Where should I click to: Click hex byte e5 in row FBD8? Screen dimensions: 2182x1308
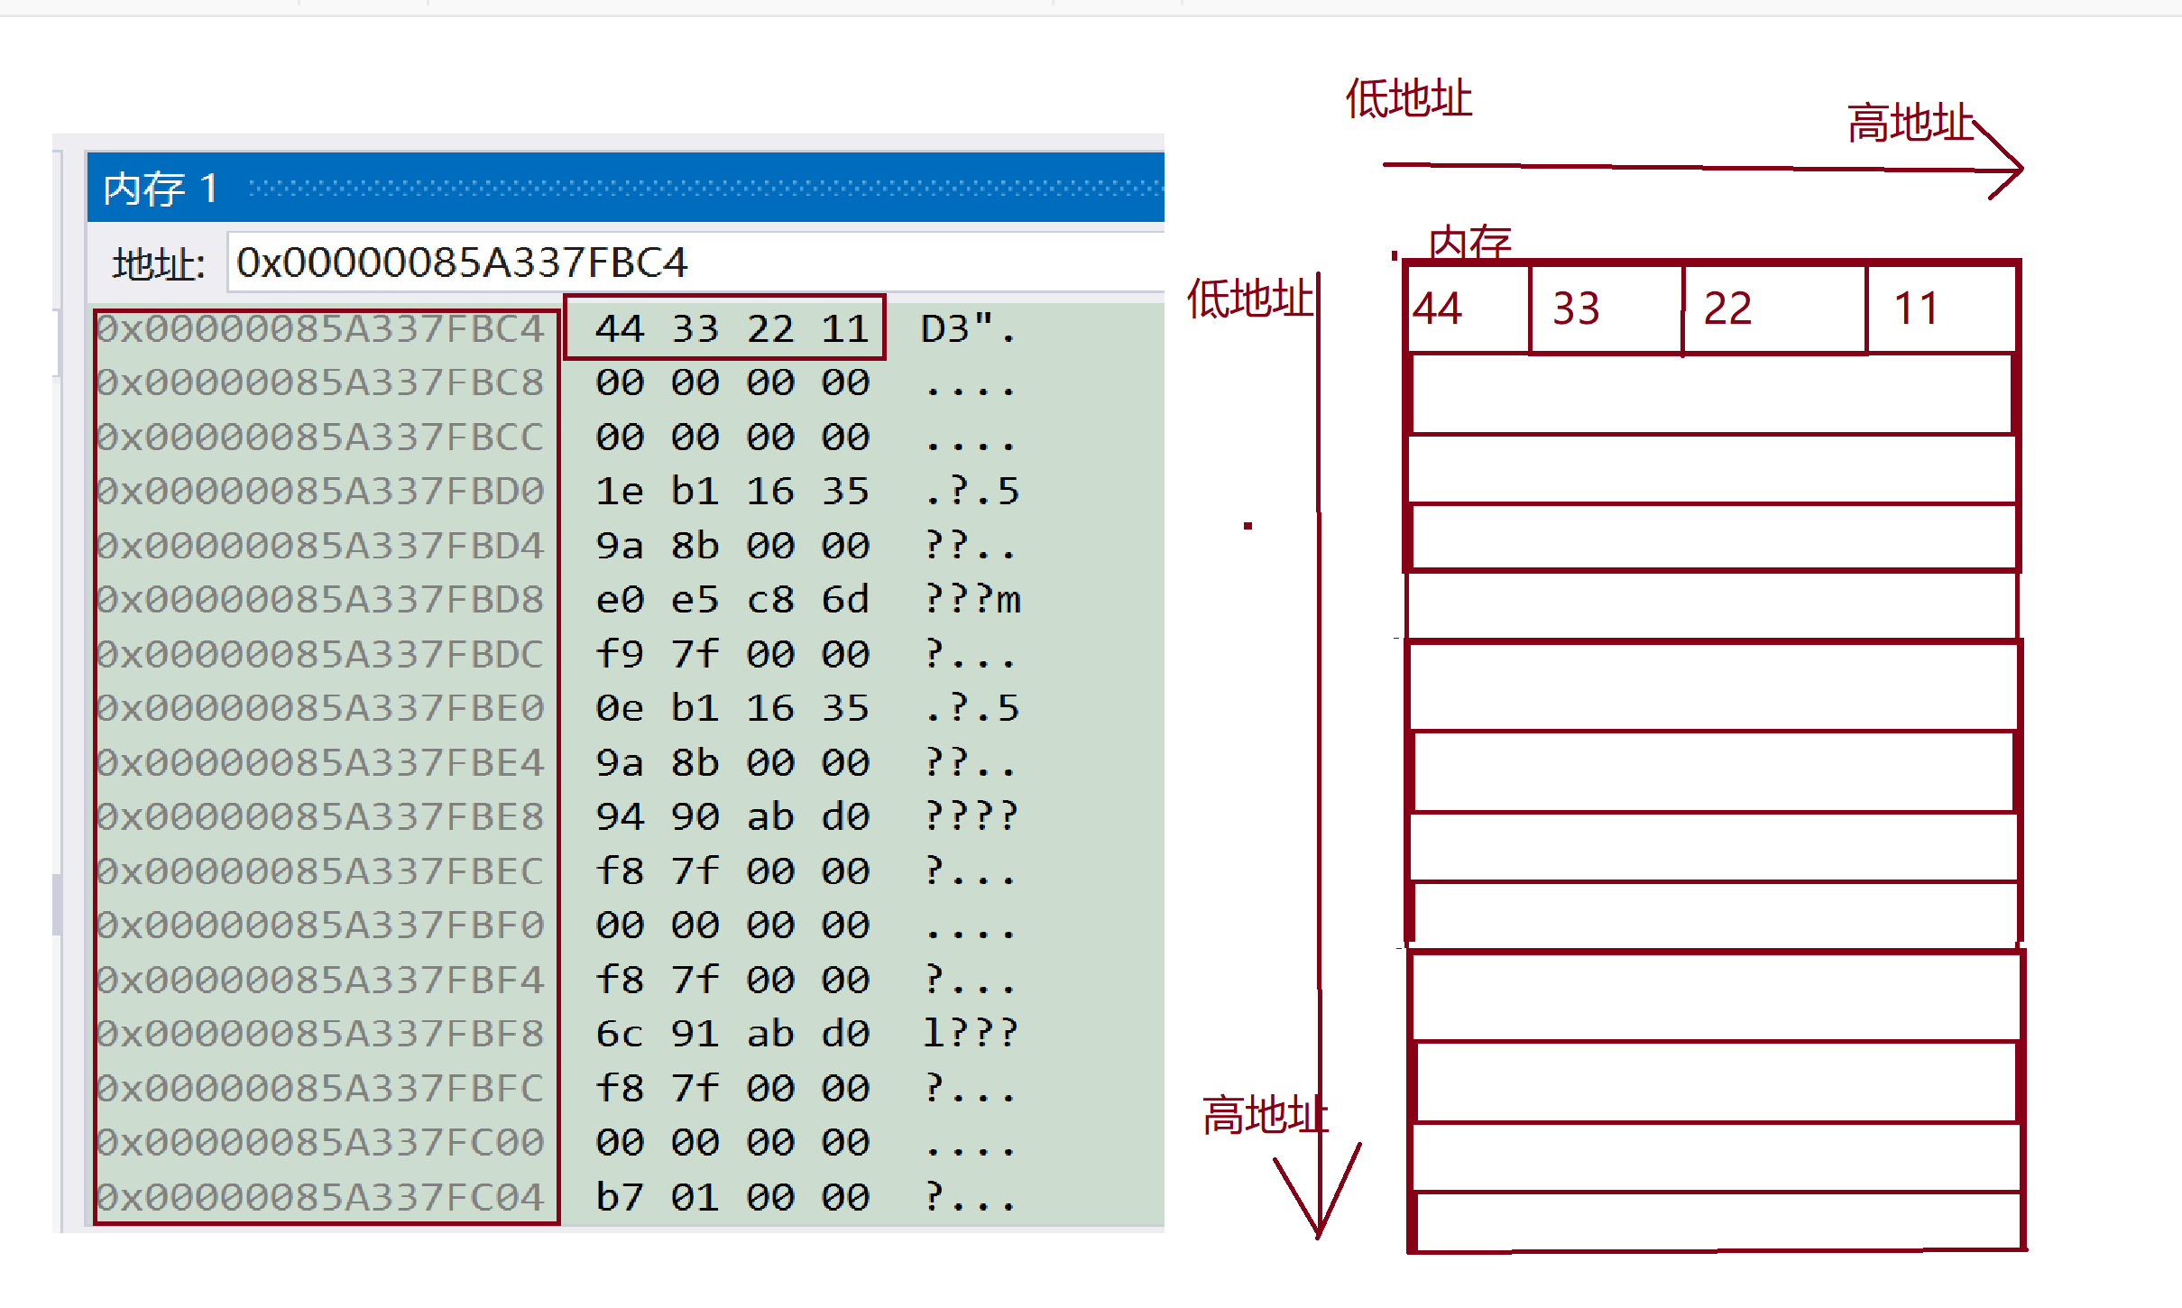pos(695,600)
